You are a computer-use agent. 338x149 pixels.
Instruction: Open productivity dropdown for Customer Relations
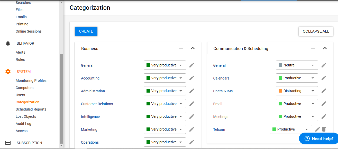pos(165,104)
